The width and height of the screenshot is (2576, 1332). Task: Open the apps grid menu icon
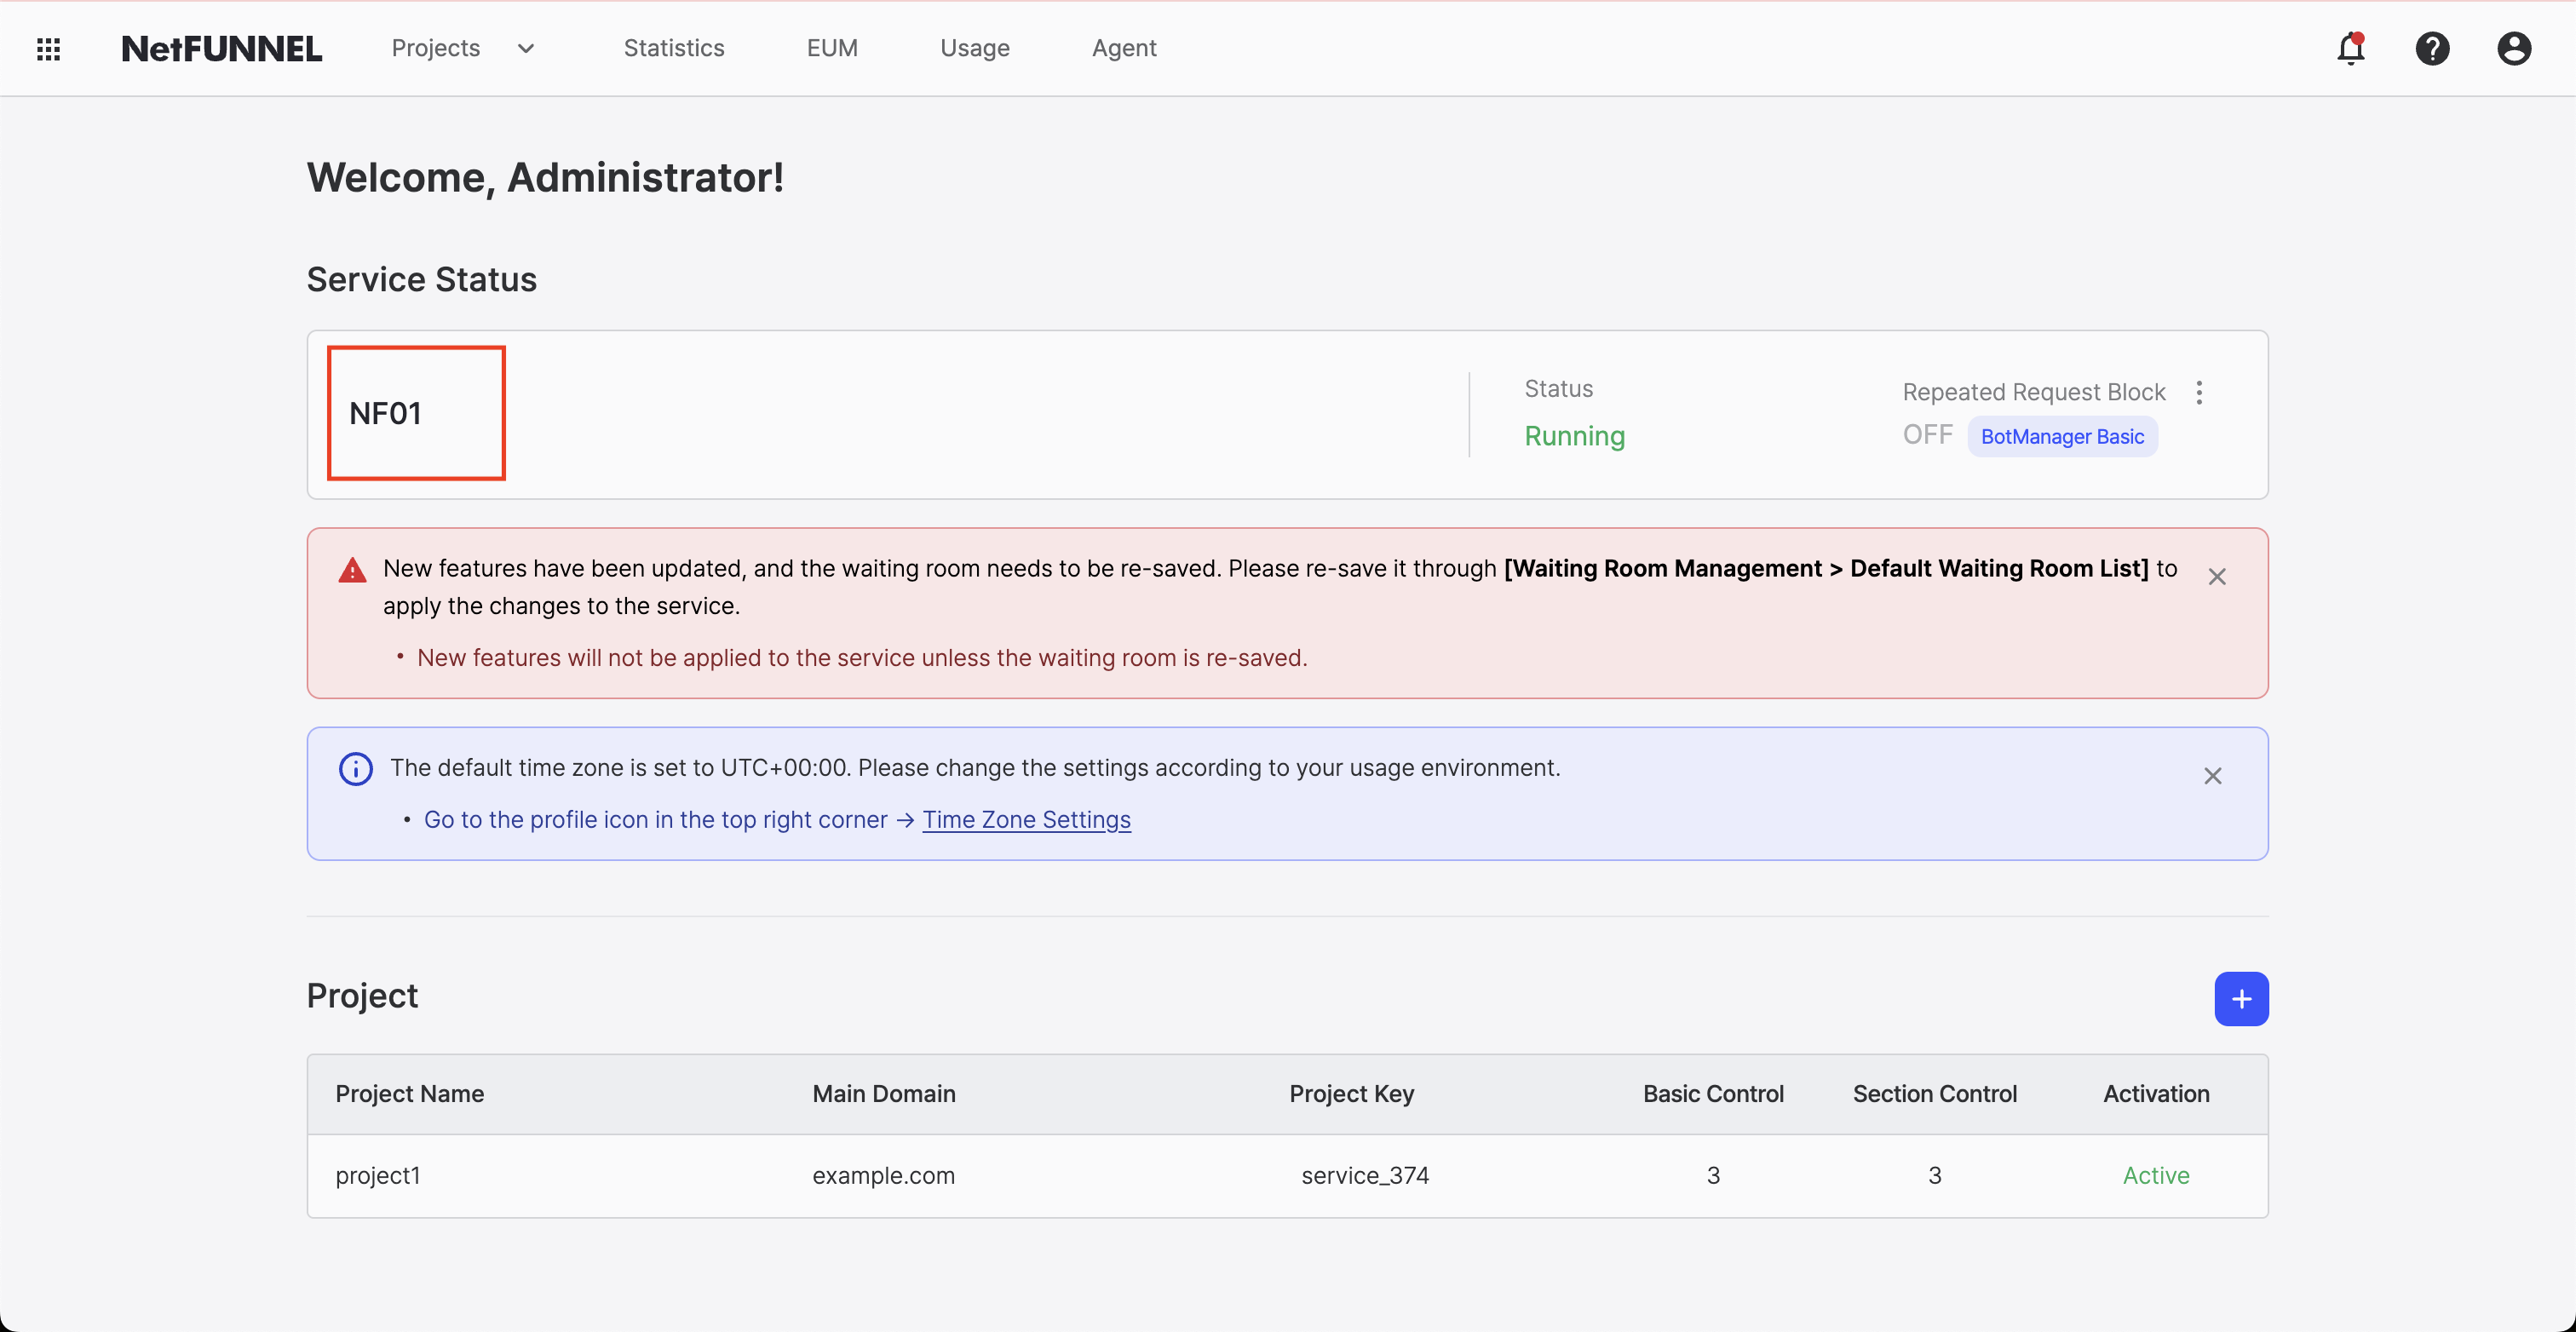48,48
